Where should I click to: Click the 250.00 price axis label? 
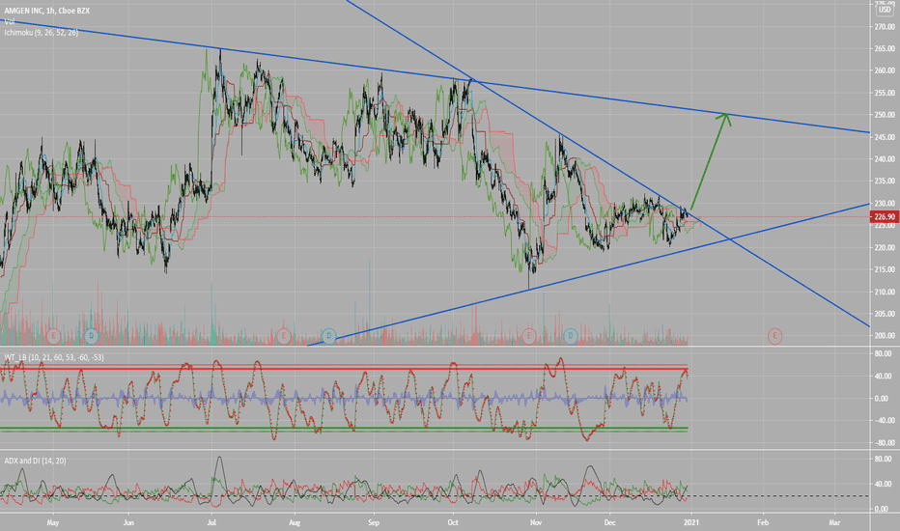coord(885,115)
